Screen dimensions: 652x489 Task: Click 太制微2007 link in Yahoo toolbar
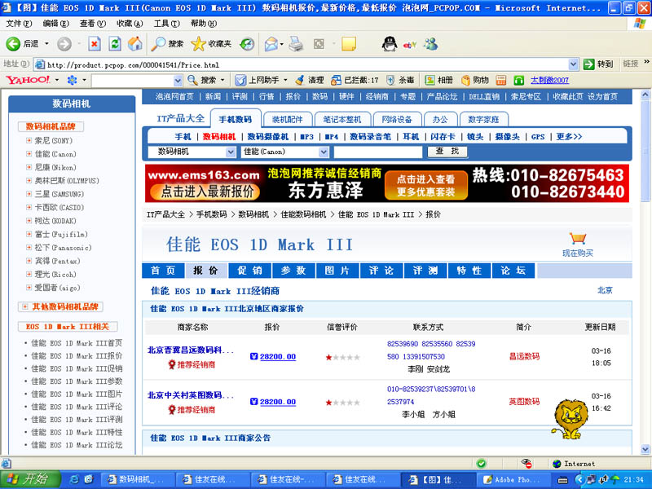click(549, 80)
